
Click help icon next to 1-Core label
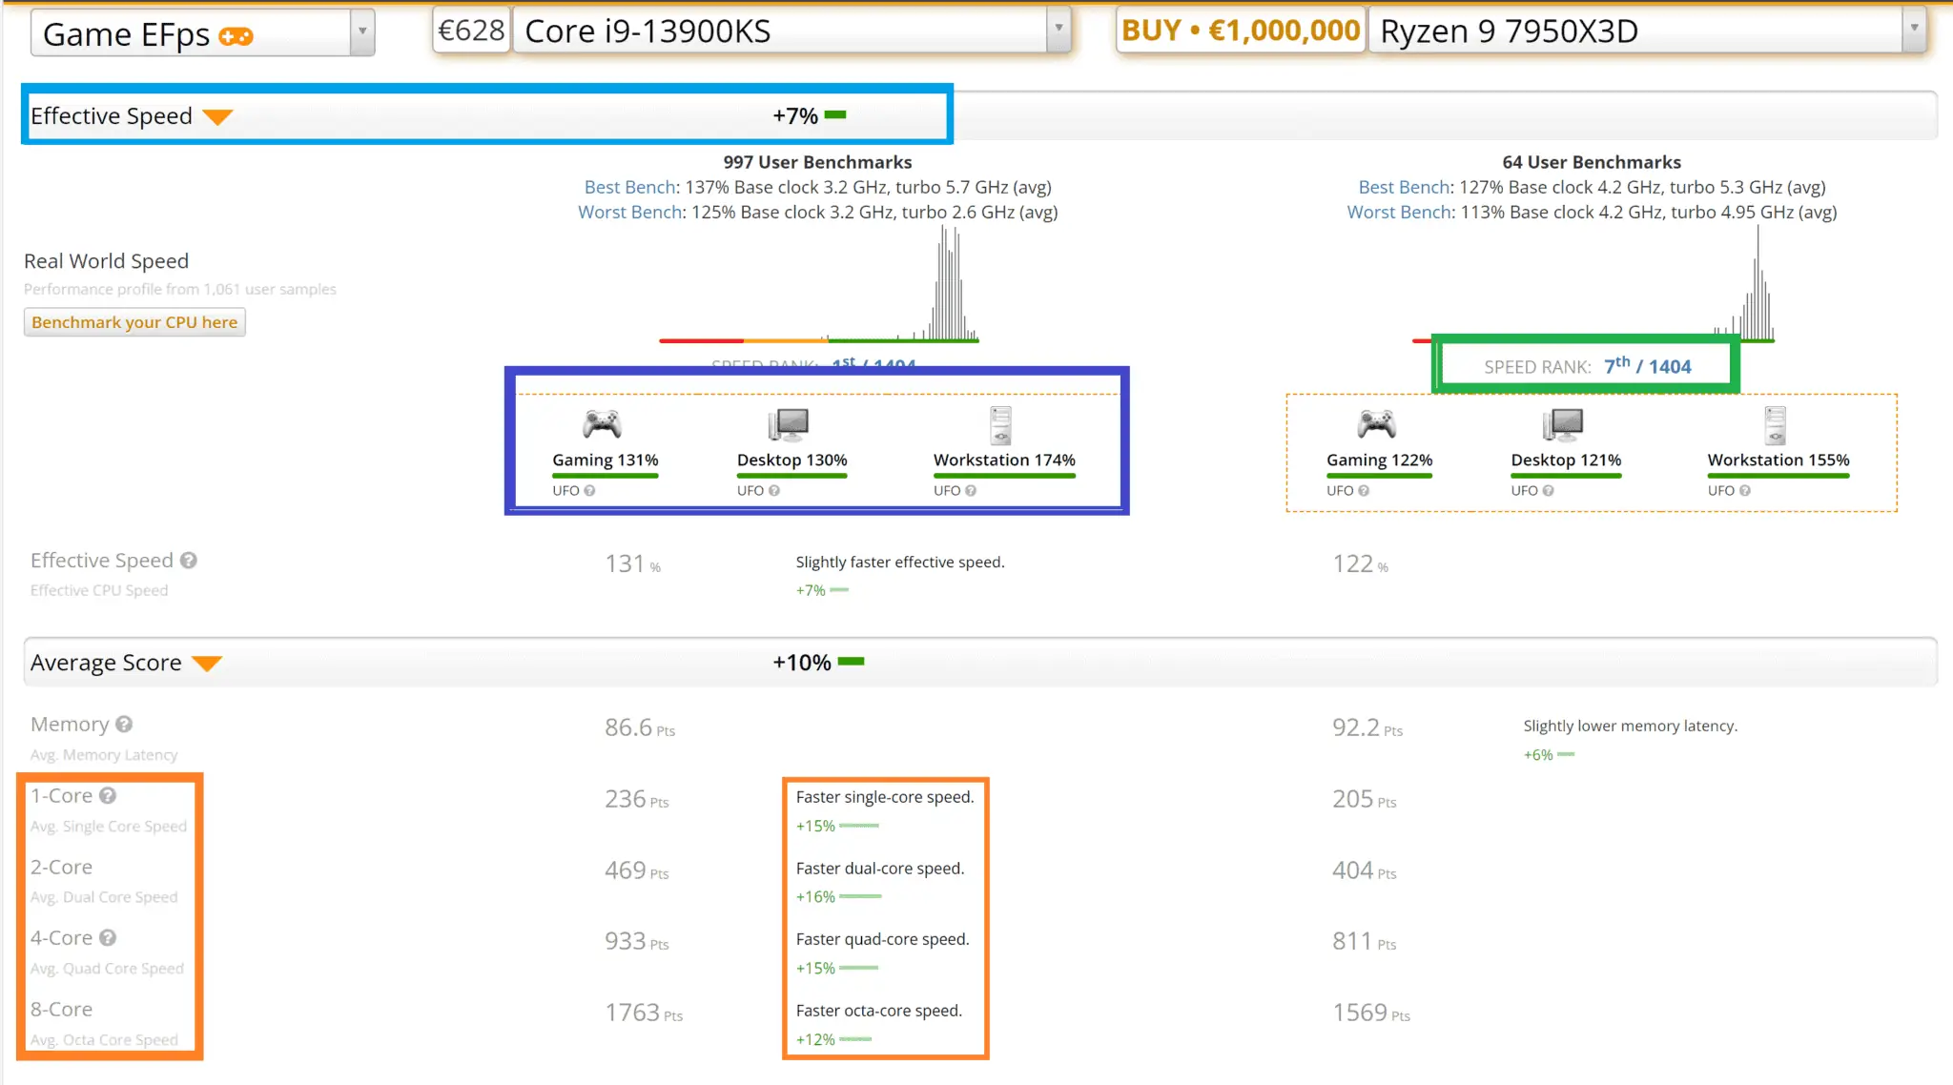coord(108,795)
